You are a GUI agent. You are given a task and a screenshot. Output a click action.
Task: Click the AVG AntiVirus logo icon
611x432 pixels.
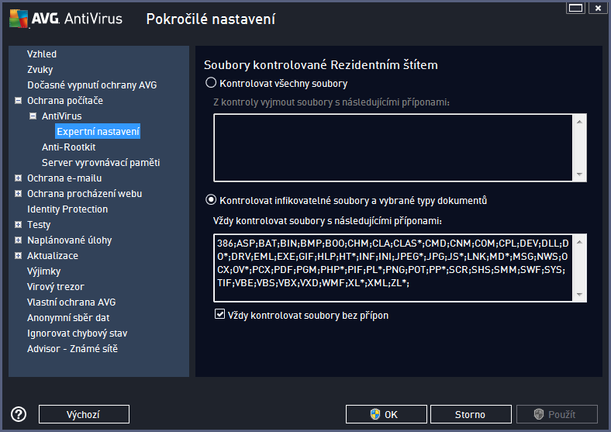coord(19,19)
